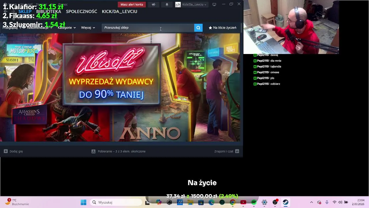
Task: Click the Kick/Da_Levciu profile avatar
Action: [178, 5]
